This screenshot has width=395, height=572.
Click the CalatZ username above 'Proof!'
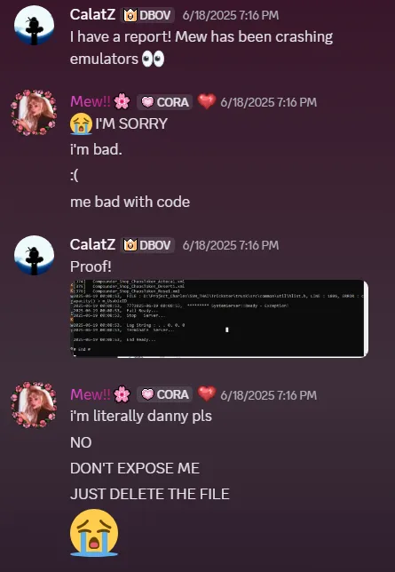92,245
